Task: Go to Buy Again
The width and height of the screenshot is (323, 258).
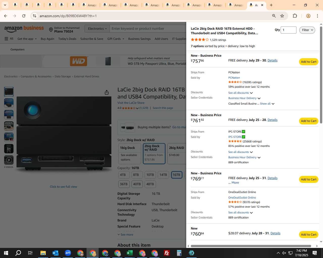Action: click(x=47, y=39)
